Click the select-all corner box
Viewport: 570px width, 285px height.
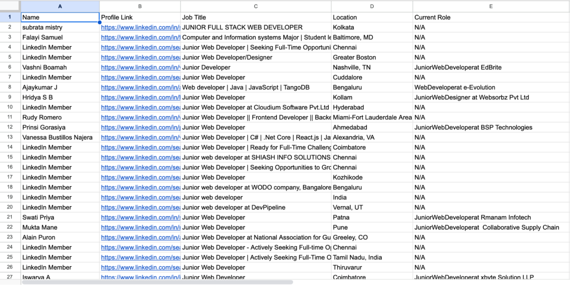point(10,6)
